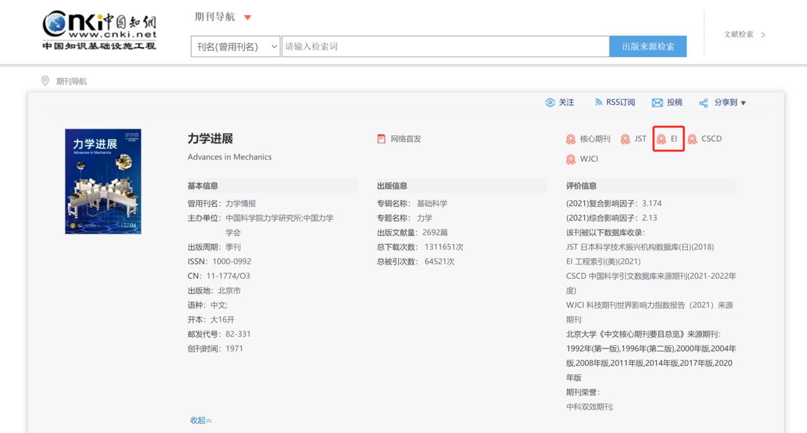
Task: Open the 力学进展 journal cover thumbnail
Action: click(x=103, y=182)
